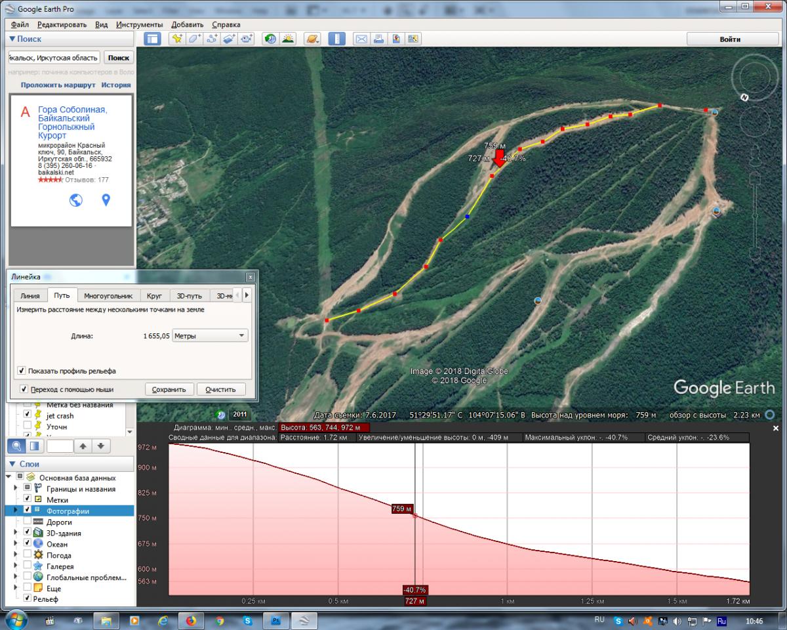The width and height of the screenshot is (787, 630).
Task: Click the Save Image toolbar icon
Action: pos(396,39)
